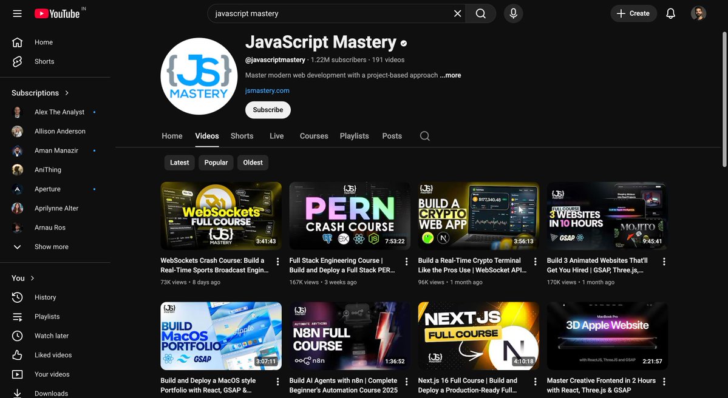Viewport: 728px width, 398px height.
Task: Click the search magnifier icon
Action: [x=480, y=13]
